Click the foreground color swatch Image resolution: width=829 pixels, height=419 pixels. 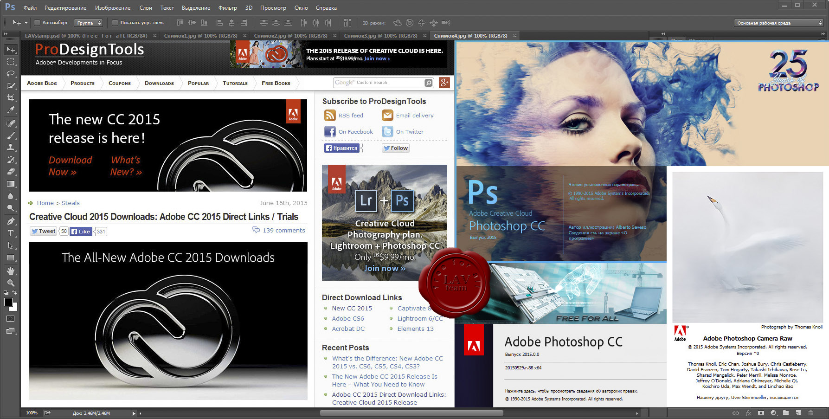pyautogui.click(x=8, y=302)
